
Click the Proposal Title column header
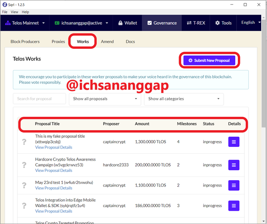tap(47, 124)
